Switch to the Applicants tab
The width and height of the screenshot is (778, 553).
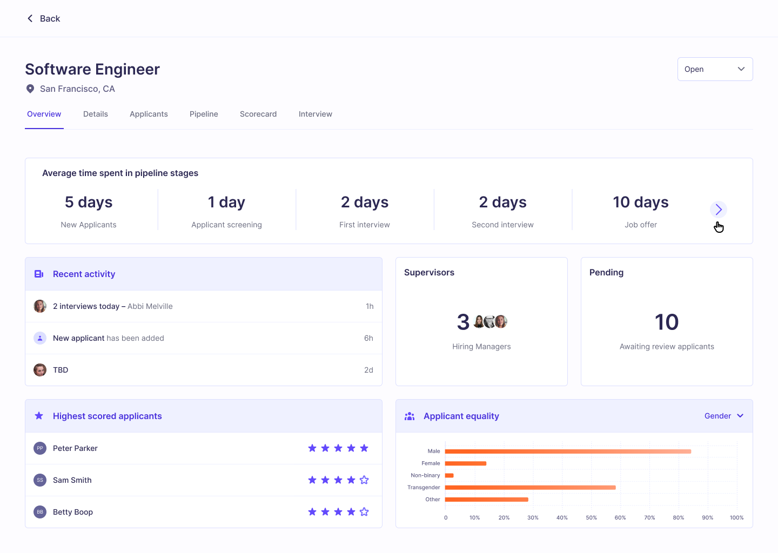(149, 114)
